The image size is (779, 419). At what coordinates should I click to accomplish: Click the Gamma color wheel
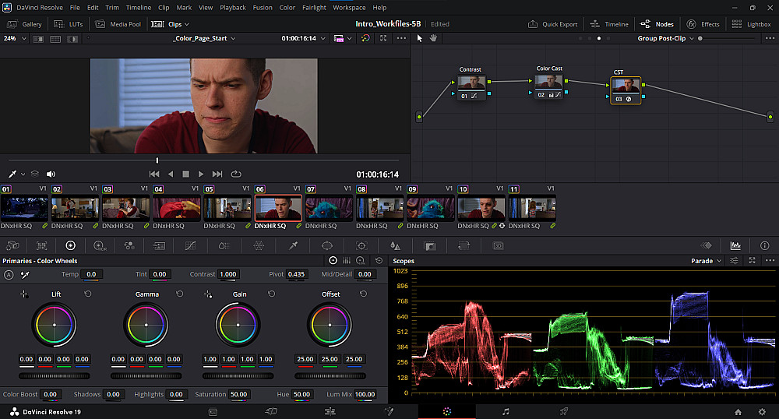[146, 324]
